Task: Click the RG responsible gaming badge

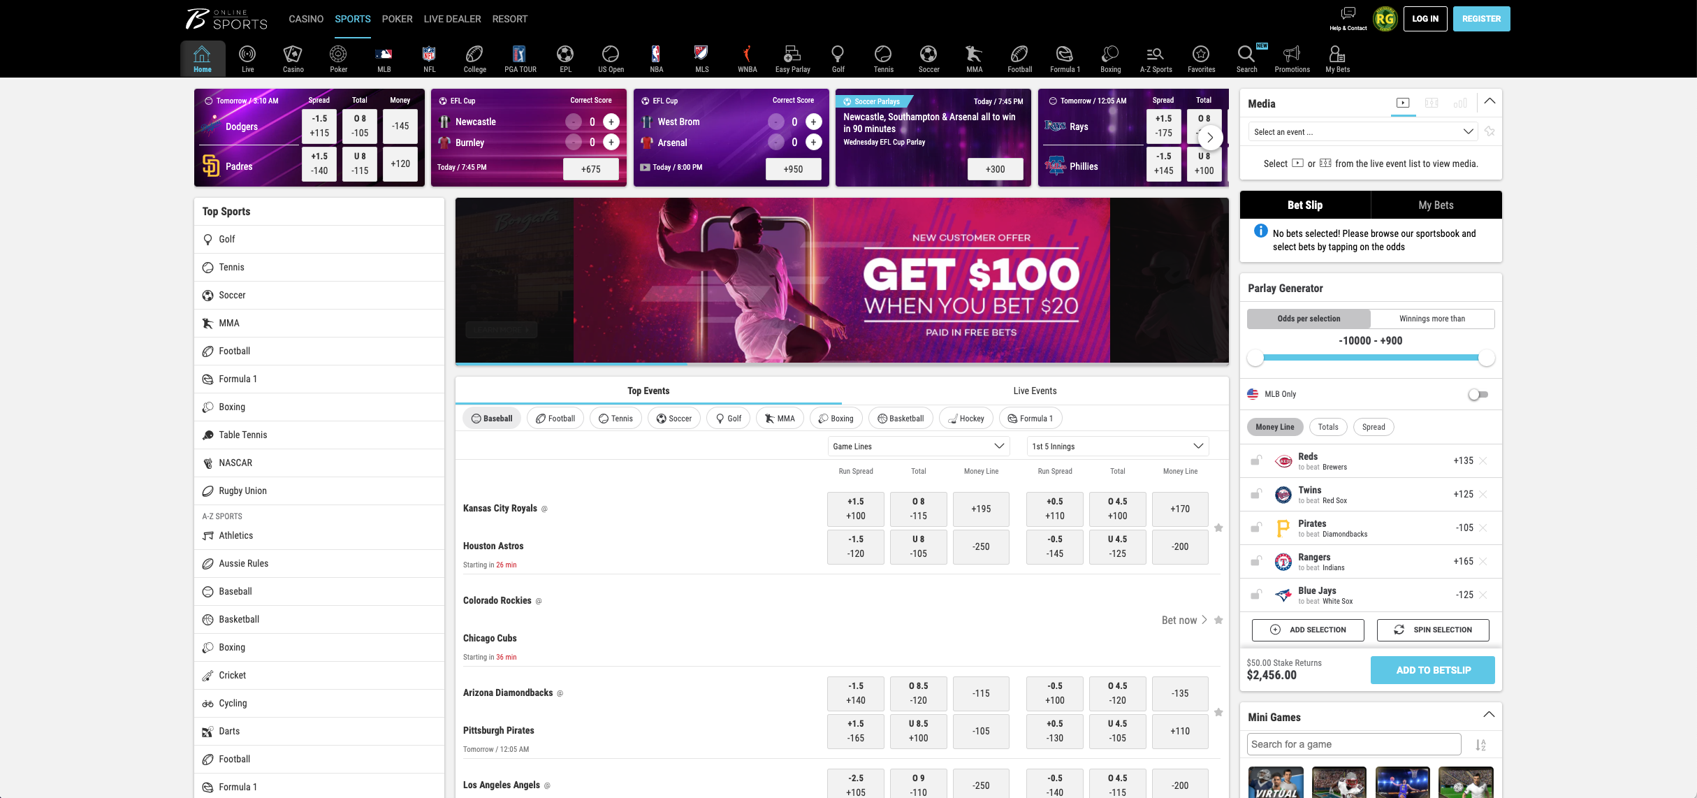Action: [1384, 19]
